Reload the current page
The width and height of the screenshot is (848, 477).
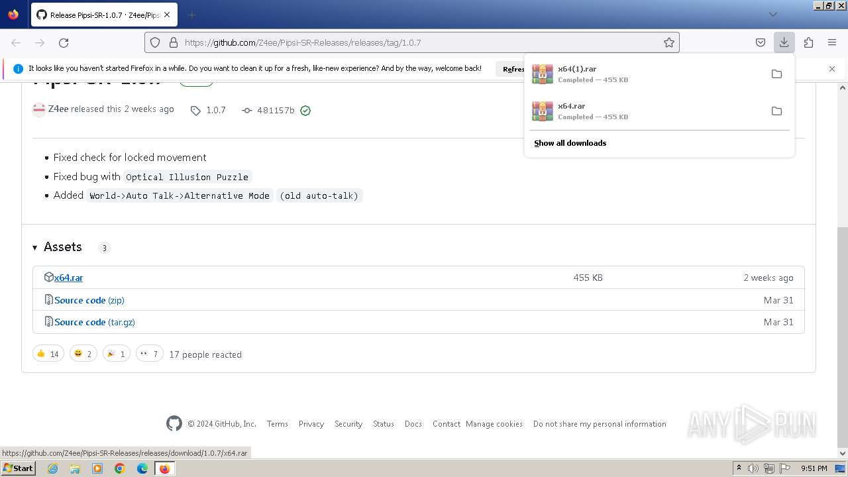pyautogui.click(x=64, y=42)
